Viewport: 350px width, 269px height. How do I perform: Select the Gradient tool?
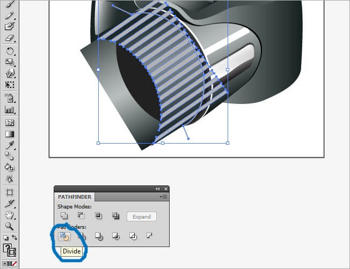click(10, 133)
